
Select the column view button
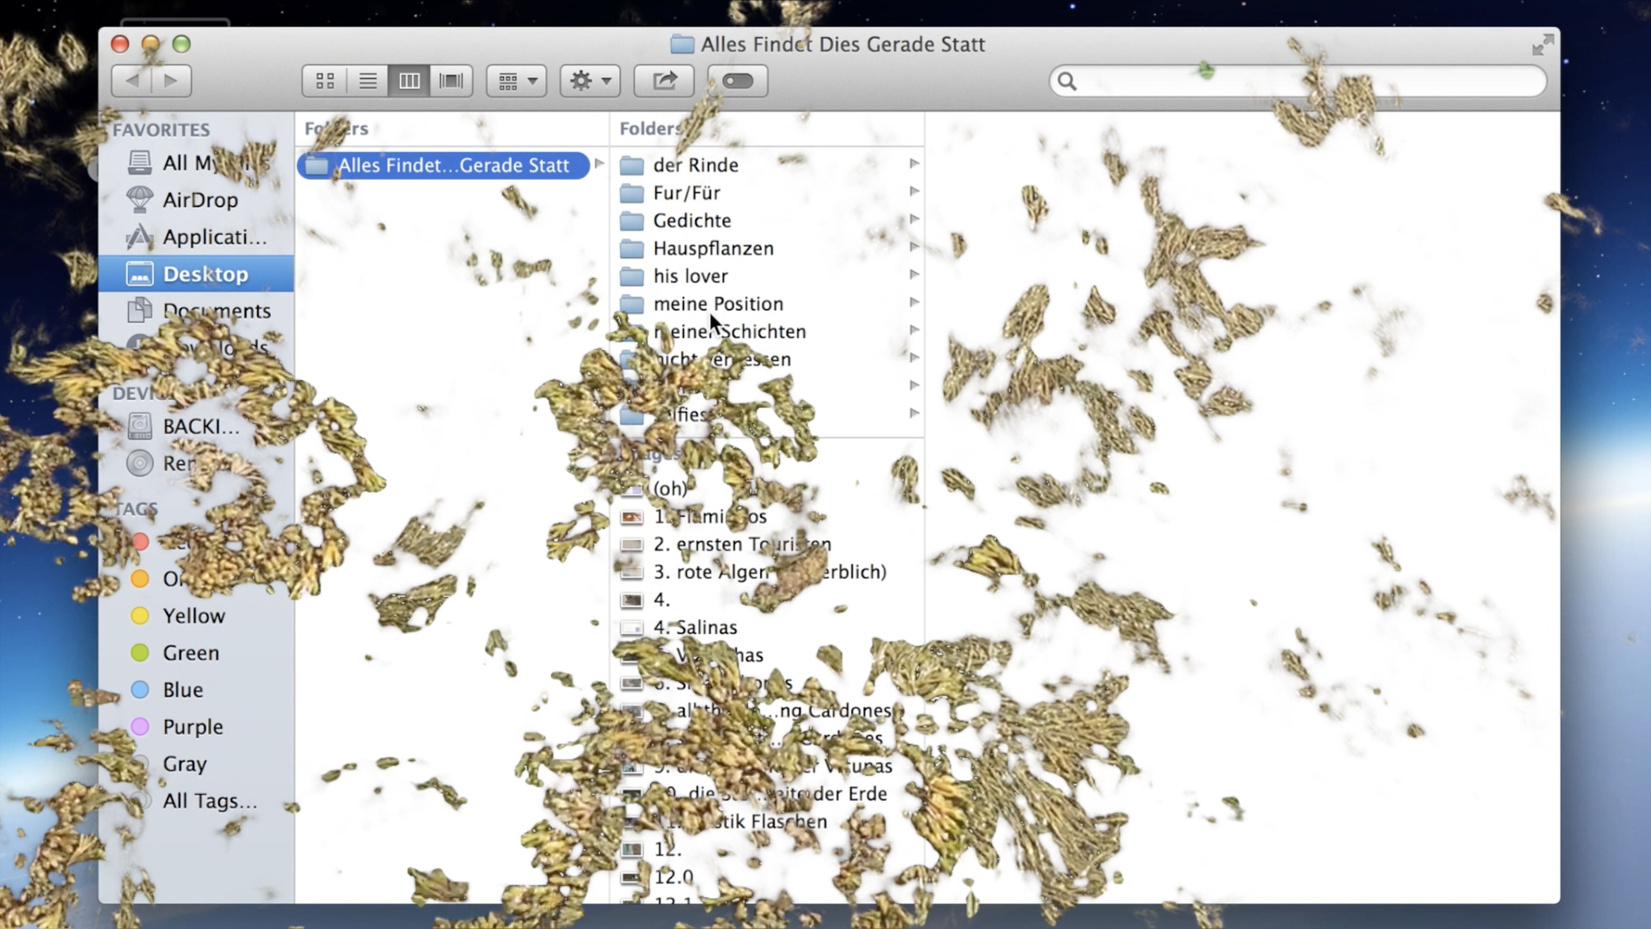point(409,81)
